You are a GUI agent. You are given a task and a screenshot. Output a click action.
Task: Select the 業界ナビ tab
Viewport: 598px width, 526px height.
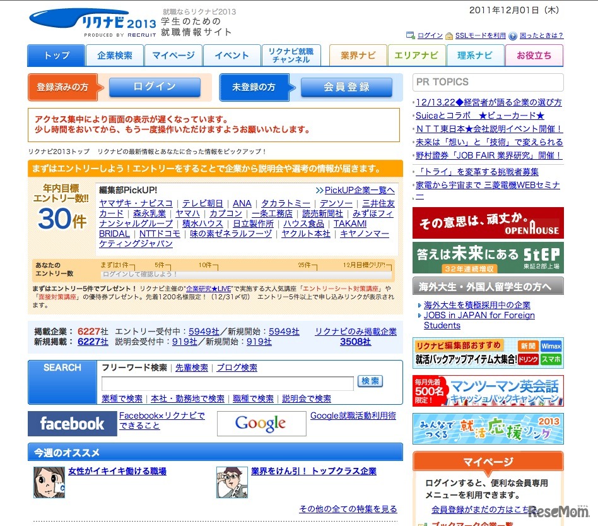point(358,56)
